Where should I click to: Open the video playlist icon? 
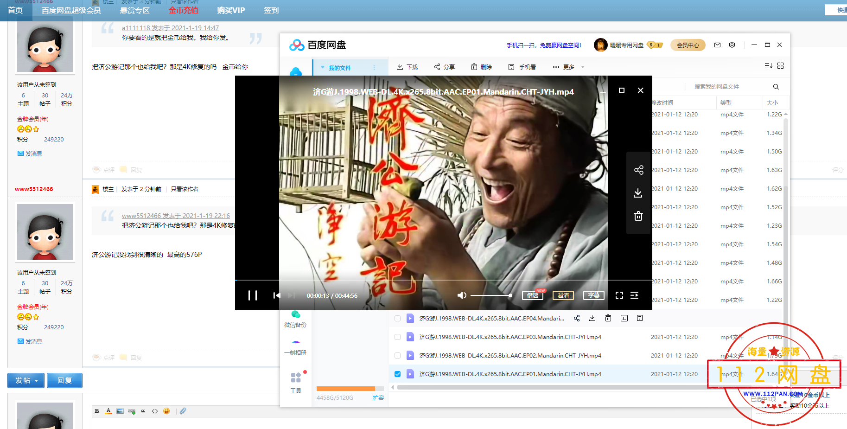(635, 295)
